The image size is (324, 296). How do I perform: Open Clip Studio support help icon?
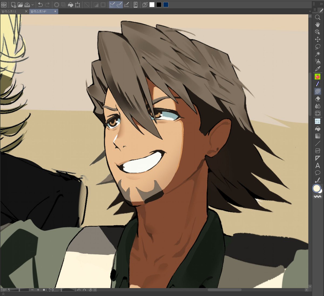145,5
